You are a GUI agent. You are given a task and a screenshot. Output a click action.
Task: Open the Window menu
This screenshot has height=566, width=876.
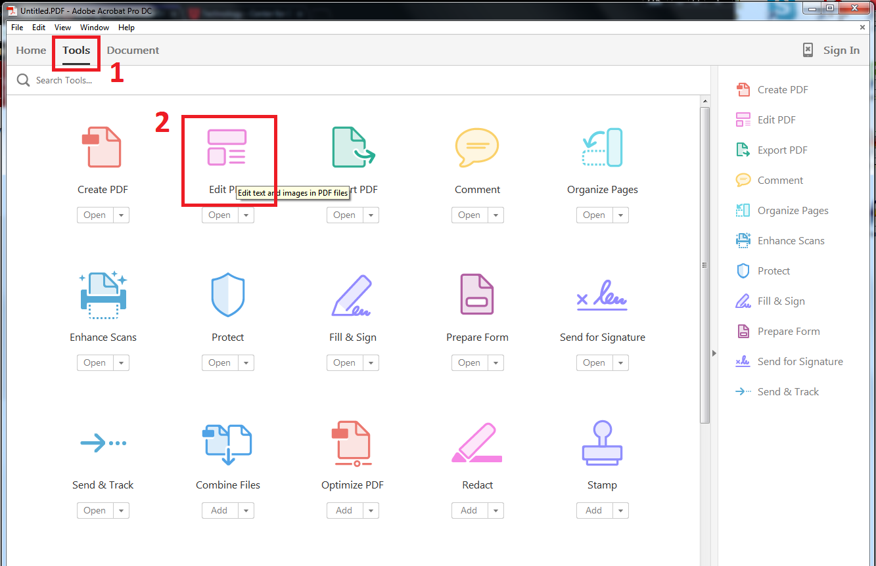(95, 28)
